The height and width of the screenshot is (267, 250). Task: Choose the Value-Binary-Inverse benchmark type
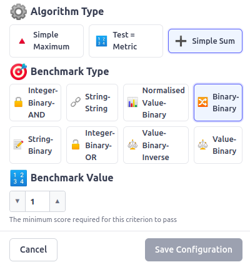click(156, 145)
